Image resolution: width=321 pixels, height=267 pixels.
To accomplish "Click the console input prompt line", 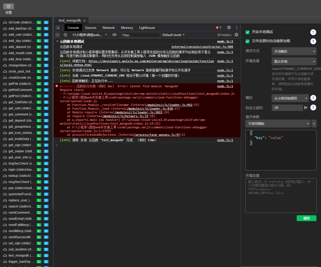I will pyautogui.click(x=147, y=145).
